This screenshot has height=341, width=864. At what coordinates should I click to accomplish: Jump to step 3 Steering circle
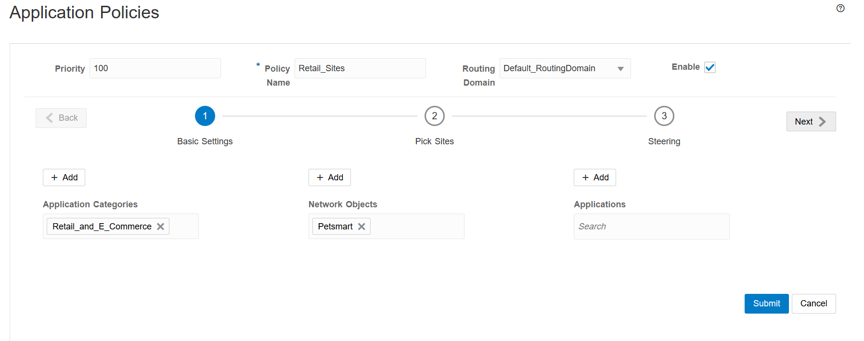click(664, 116)
